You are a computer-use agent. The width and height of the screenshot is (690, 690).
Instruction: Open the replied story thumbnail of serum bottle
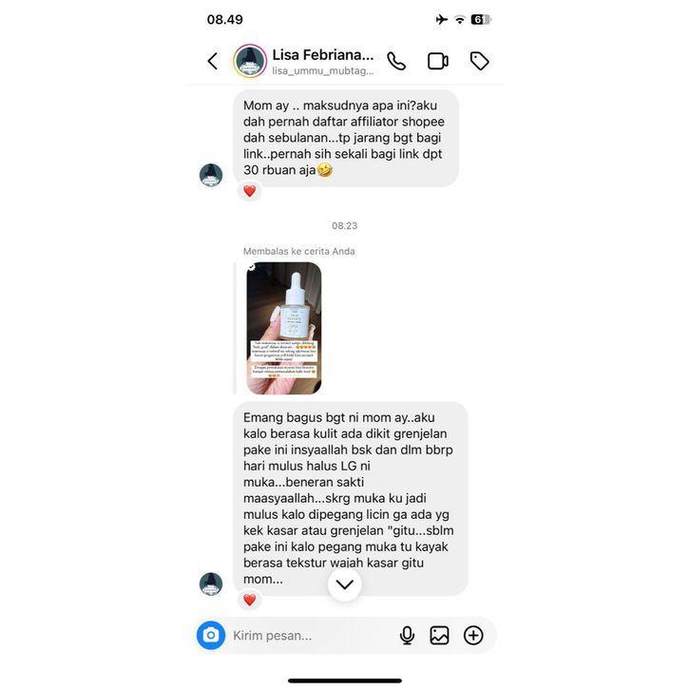pyautogui.click(x=284, y=328)
